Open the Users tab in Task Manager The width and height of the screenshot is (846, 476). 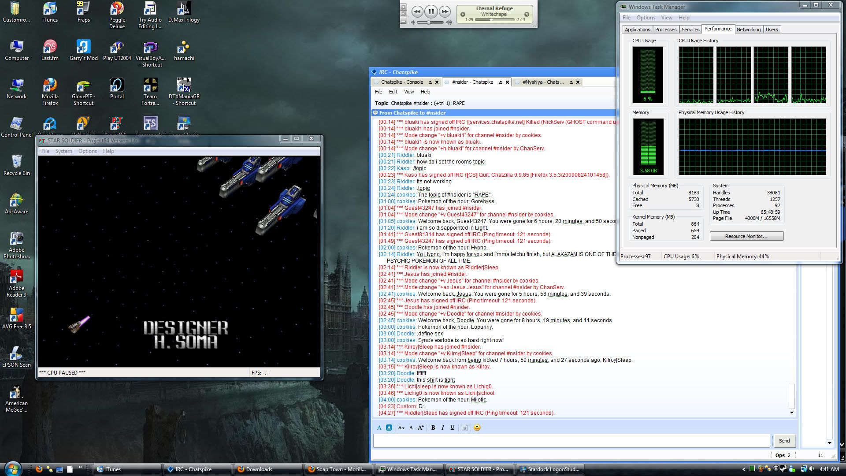click(x=772, y=30)
